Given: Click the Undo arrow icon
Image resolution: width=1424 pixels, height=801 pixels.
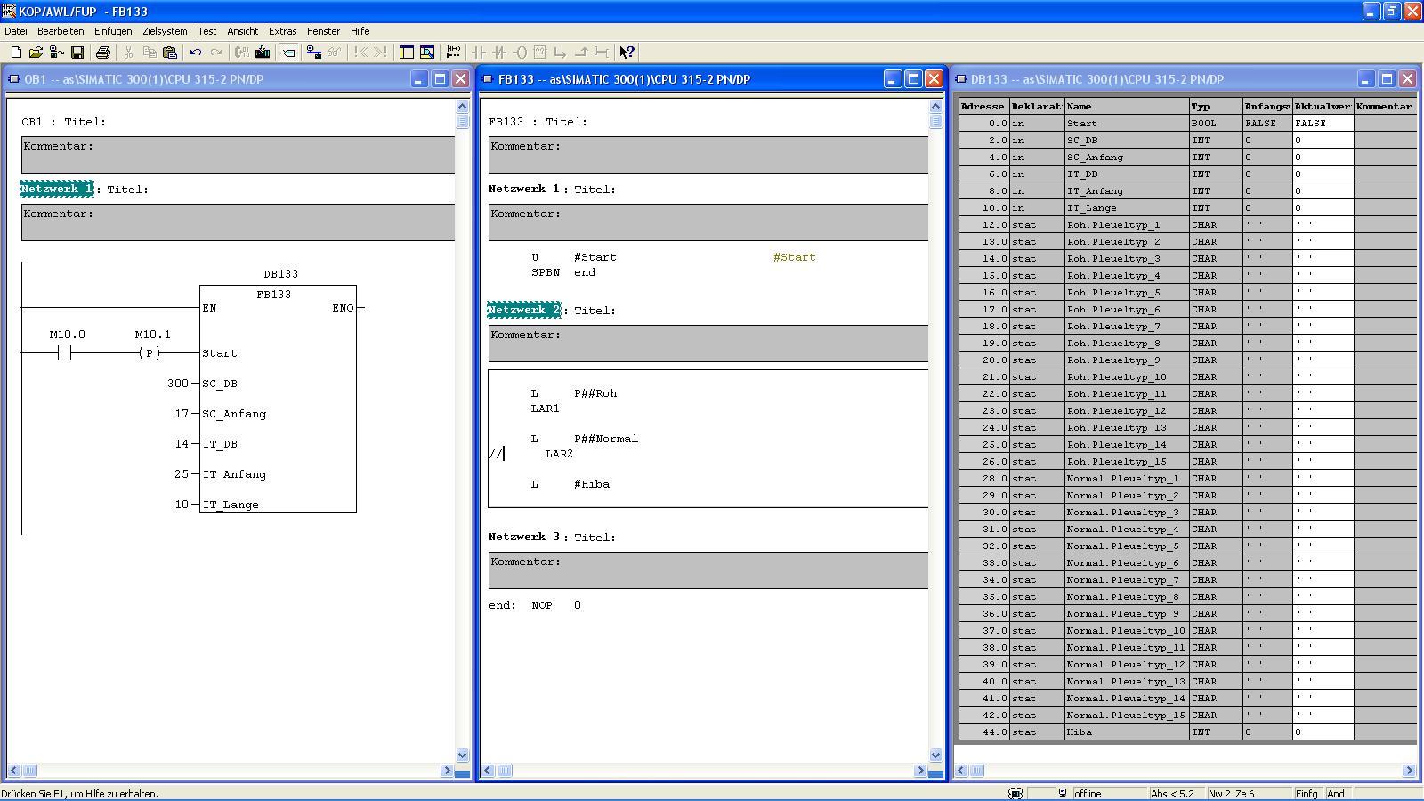Looking at the screenshot, I should coord(196,53).
